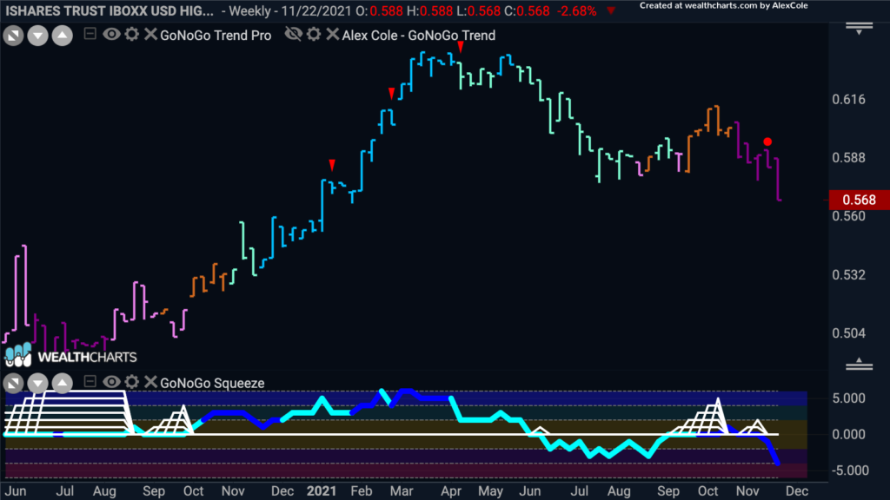Show the hidden Alex Cole - GoNoGo Trend indicator
This screenshot has height=500, width=890.
pyautogui.click(x=294, y=34)
